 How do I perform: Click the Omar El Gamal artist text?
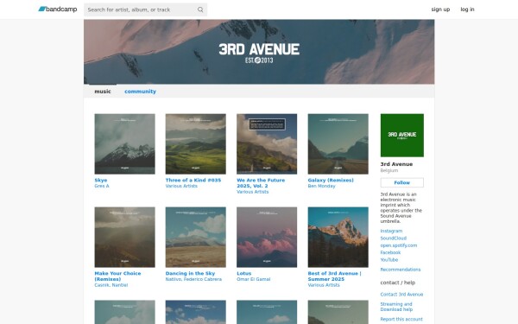253,279
